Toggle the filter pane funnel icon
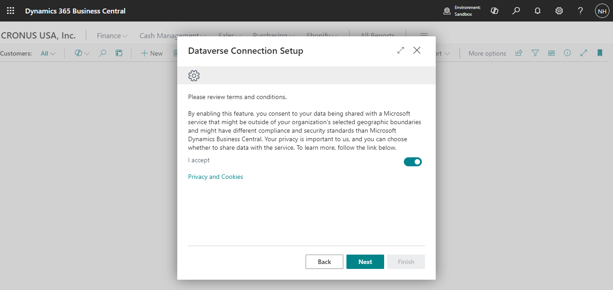The width and height of the screenshot is (613, 290). click(535, 53)
